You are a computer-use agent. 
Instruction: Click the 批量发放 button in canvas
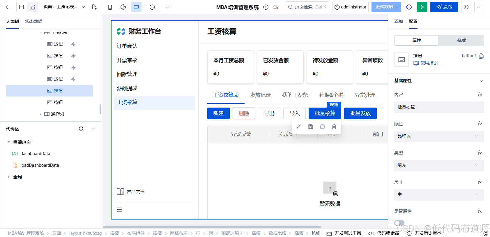coord(360,113)
